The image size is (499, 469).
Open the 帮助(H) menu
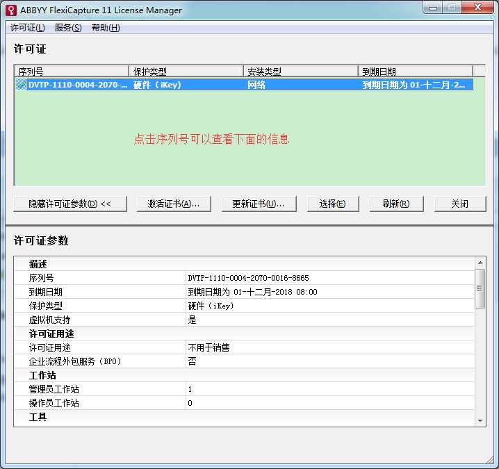(106, 28)
